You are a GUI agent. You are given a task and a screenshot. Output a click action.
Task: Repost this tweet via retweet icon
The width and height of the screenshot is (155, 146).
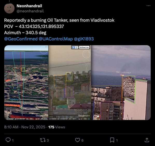click(43, 140)
